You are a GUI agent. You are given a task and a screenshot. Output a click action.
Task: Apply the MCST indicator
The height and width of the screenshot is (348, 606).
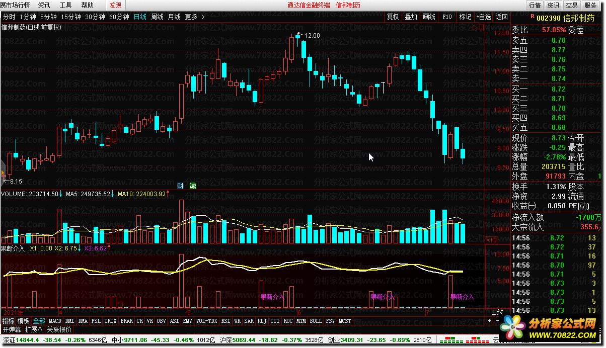tap(345, 321)
